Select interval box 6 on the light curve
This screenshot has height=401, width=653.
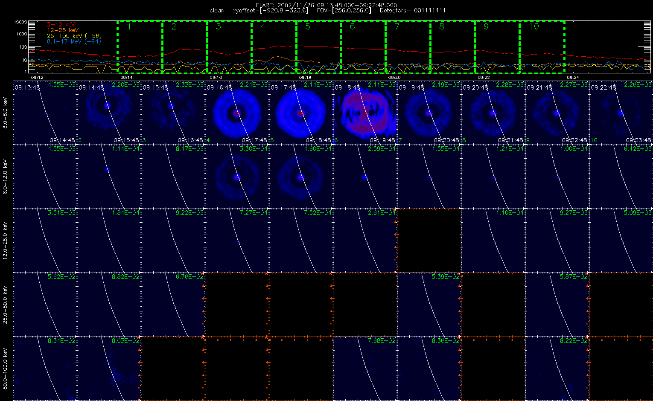tap(363, 46)
